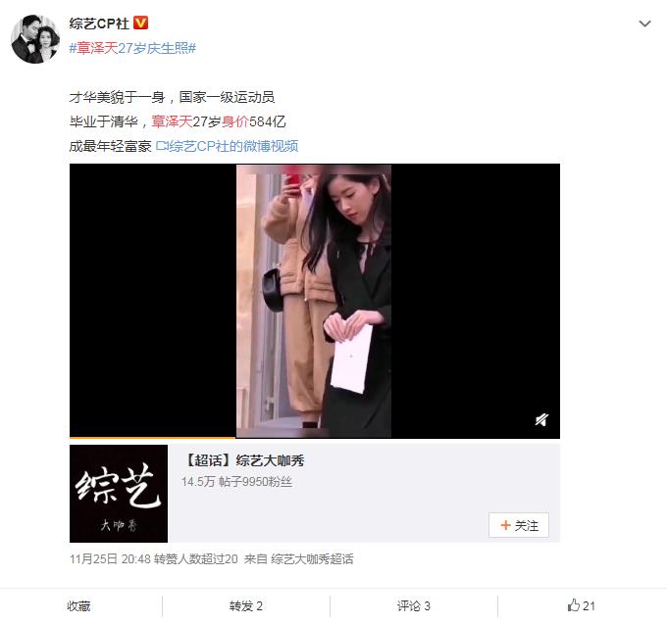Open the 综艺CP社的微博视频 video link
Image resolution: width=667 pixels, height=625 pixels.
(233, 147)
